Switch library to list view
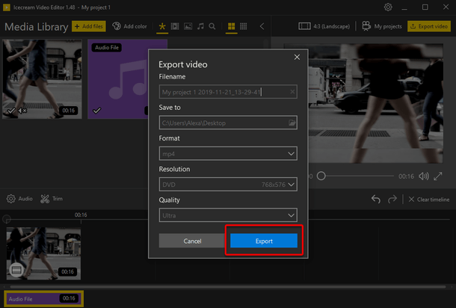456x308 pixels. pos(244,26)
